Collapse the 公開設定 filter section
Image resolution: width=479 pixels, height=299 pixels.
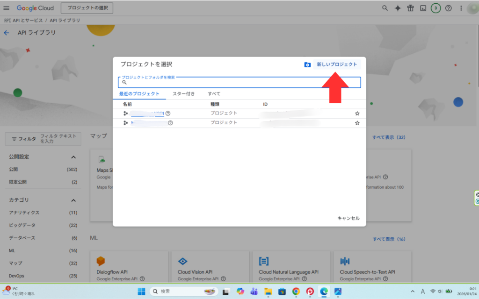pos(73,157)
